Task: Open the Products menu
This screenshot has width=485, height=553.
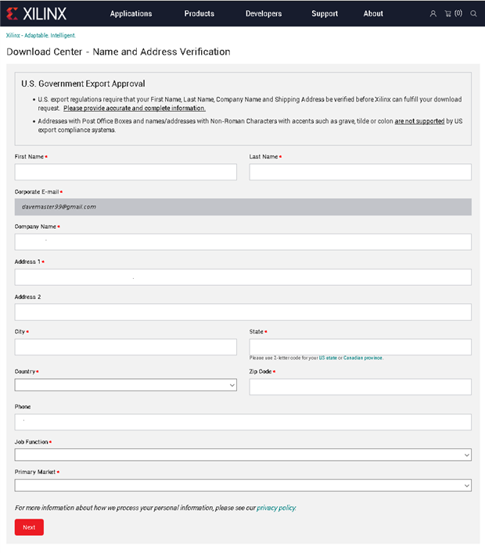Action: click(199, 13)
